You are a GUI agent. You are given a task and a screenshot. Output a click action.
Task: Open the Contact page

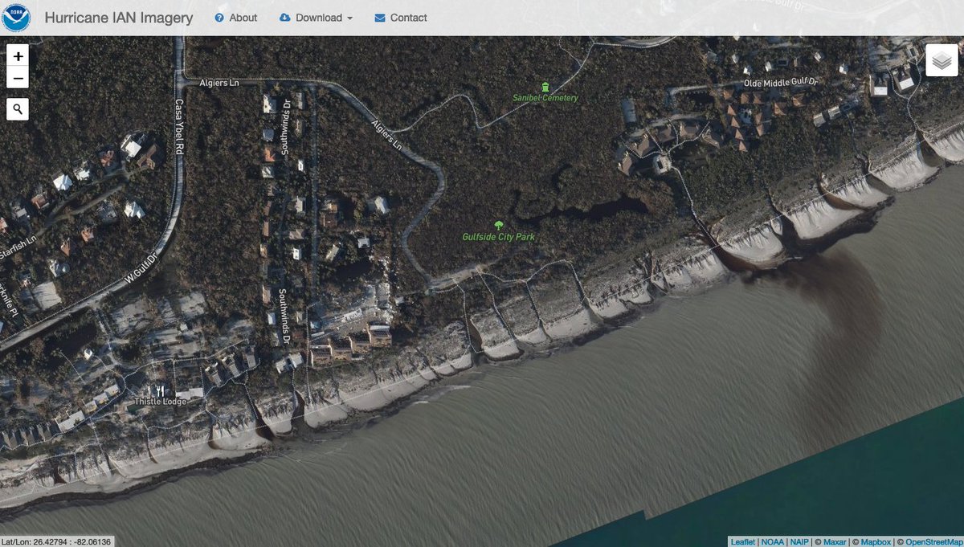coord(400,18)
